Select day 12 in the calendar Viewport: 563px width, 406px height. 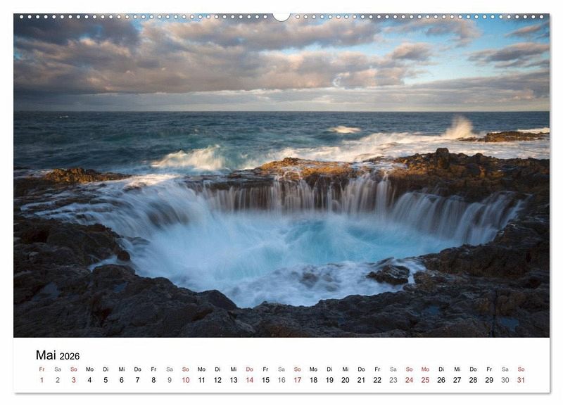pos(217,380)
